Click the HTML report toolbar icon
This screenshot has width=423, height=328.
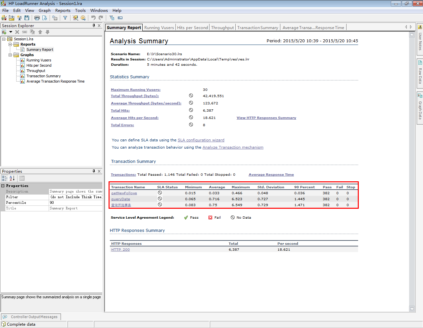point(45,18)
